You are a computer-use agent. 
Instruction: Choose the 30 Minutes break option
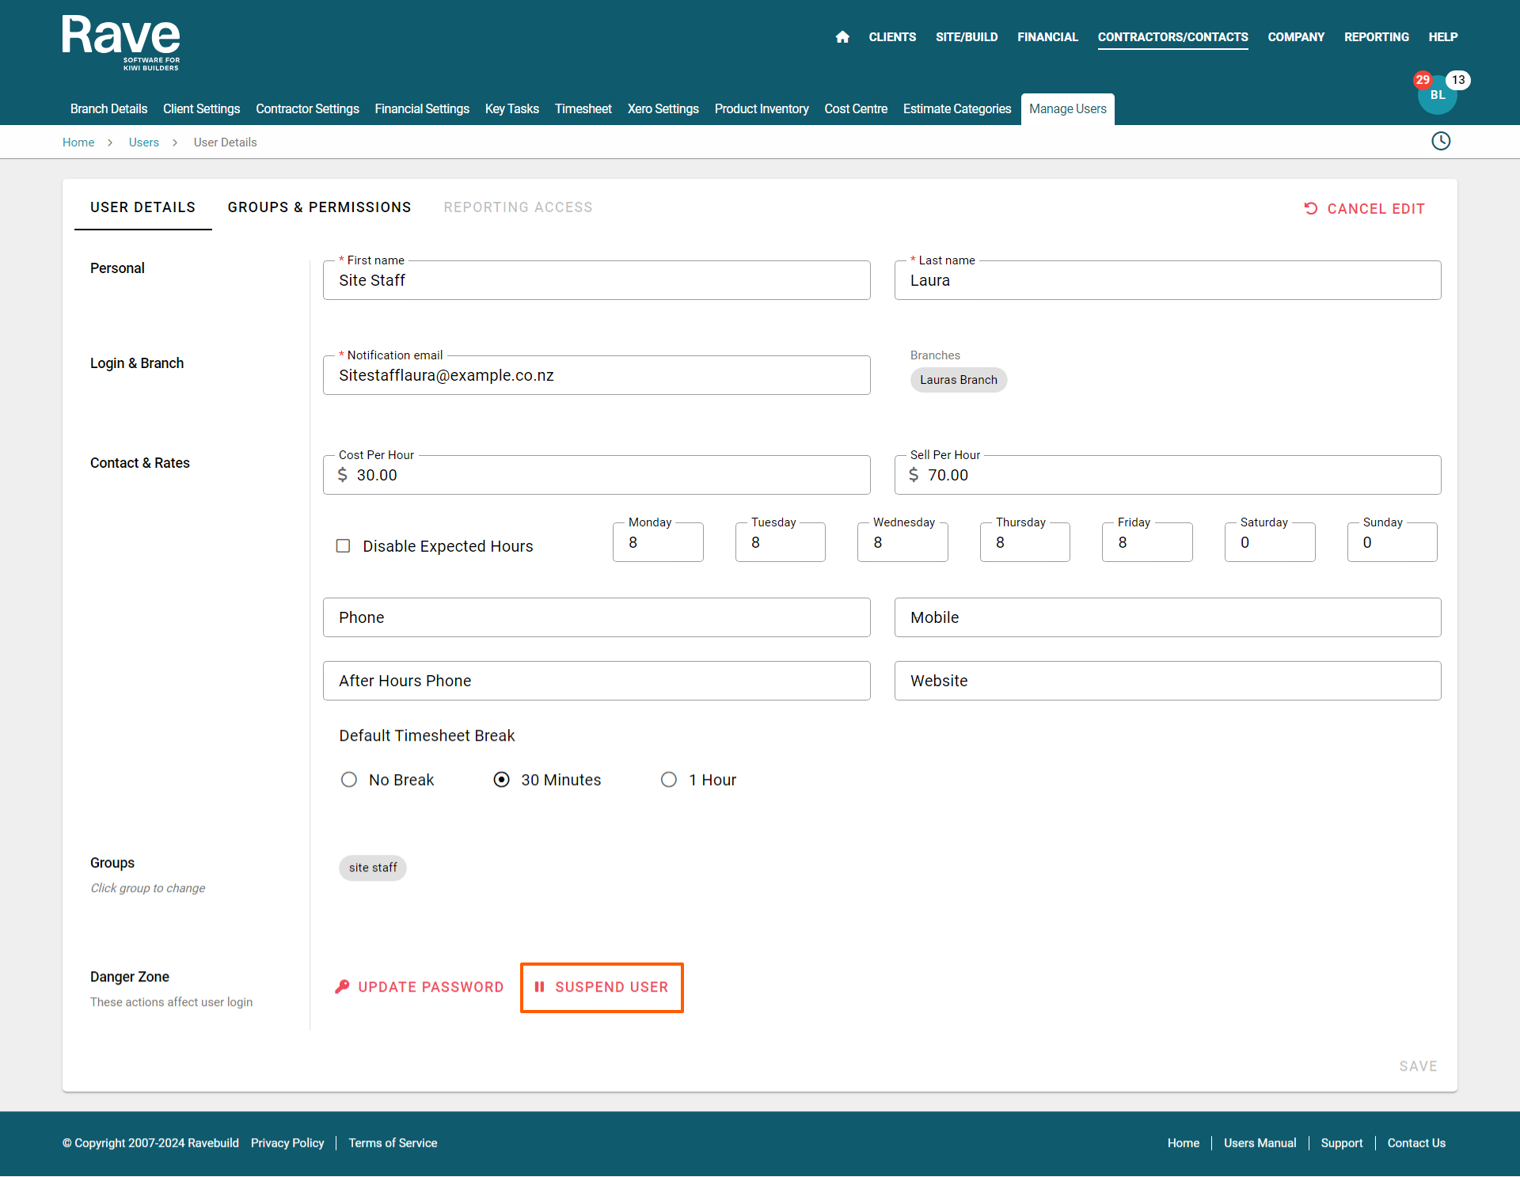501,780
